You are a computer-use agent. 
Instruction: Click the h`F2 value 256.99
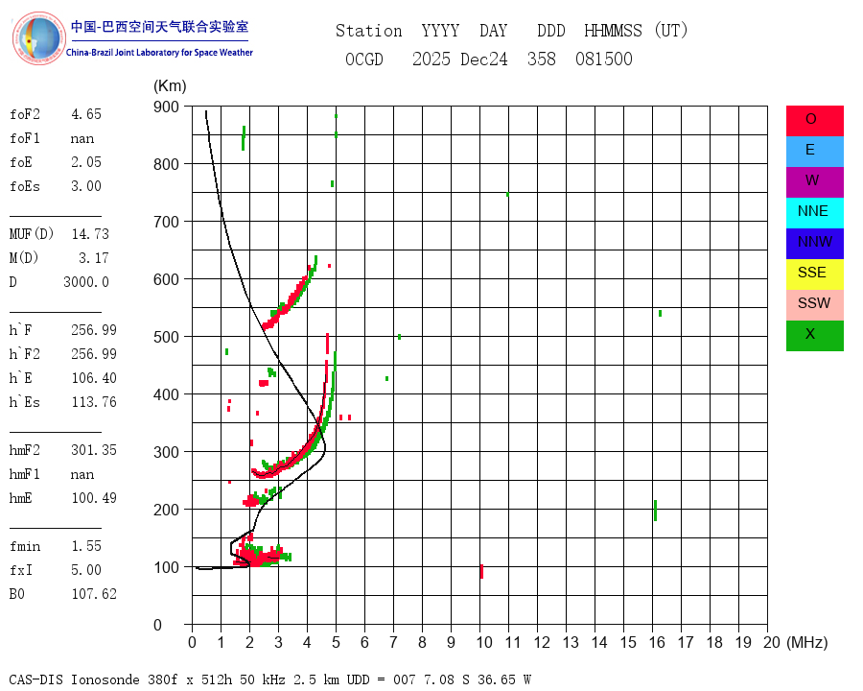click(94, 354)
